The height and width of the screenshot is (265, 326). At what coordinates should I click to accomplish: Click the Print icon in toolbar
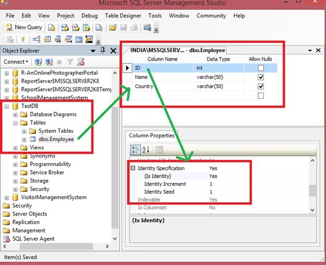pos(134,28)
